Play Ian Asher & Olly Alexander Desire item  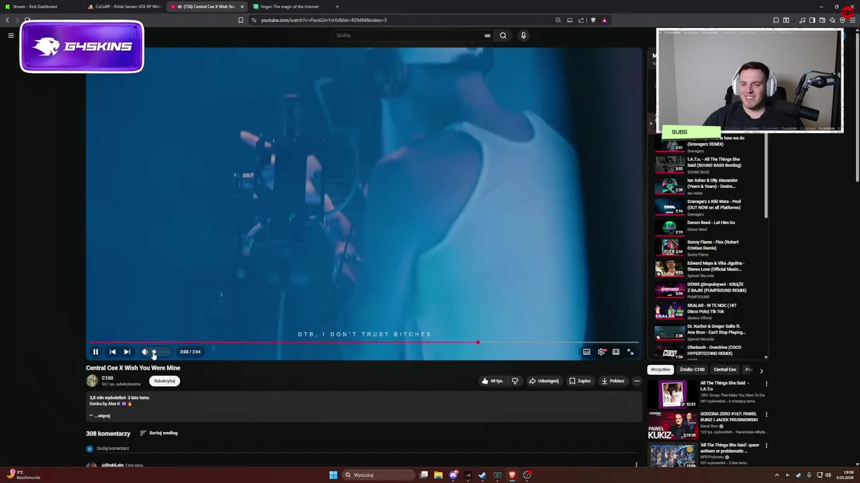(x=709, y=186)
